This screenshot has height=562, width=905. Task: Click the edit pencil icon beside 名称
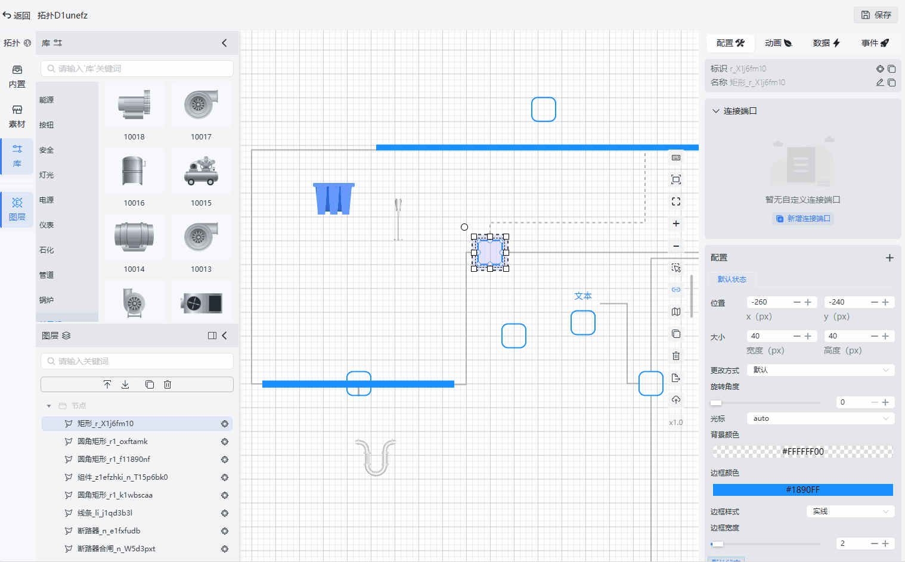[x=880, y=83]
